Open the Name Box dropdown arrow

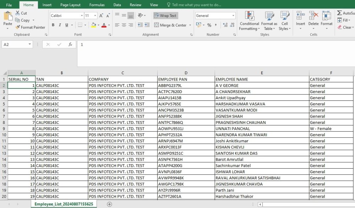30,44
